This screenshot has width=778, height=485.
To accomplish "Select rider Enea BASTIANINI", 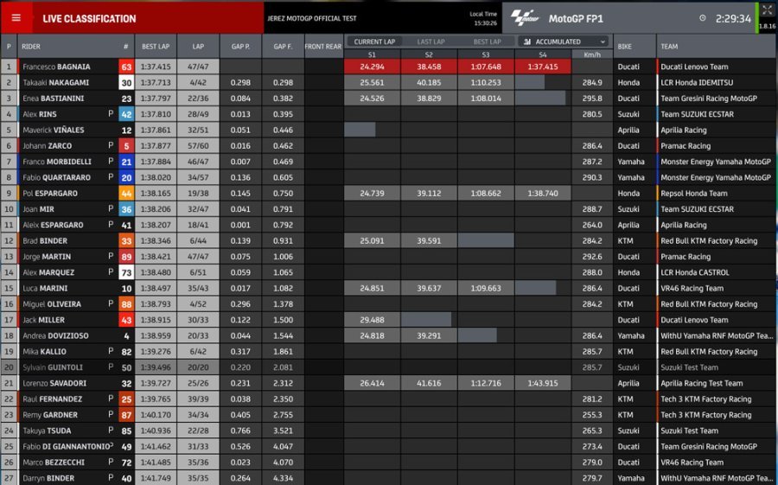I will [x=54, y=99].
